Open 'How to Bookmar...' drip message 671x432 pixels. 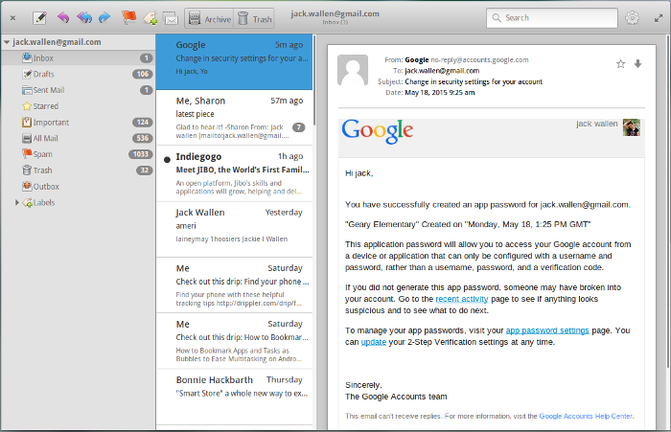coord(234,341)
